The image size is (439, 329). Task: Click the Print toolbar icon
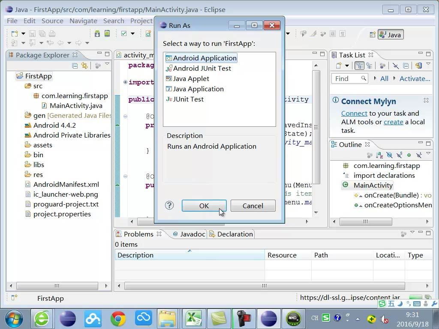point(52,34)
